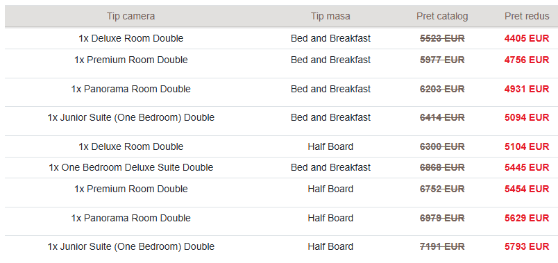Click the Pret catalog column header
558x263 pixels.
(x=442, y=17)
